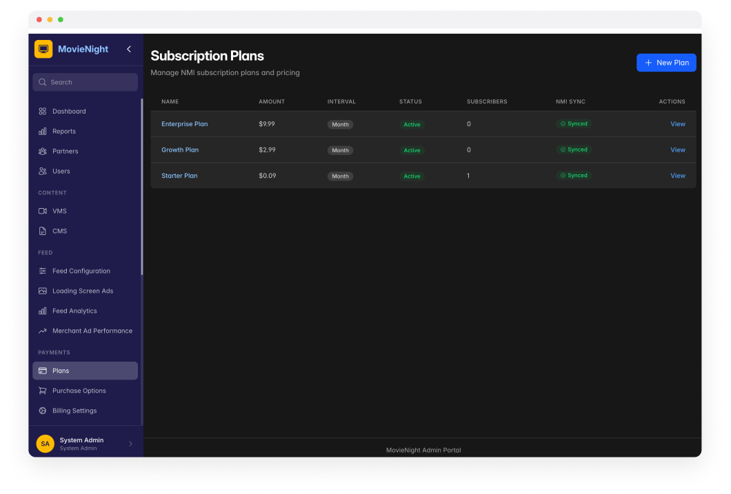The image size is (731, 494).
Task: Open the Enterprise Plan link
Action: click(185, 124)
